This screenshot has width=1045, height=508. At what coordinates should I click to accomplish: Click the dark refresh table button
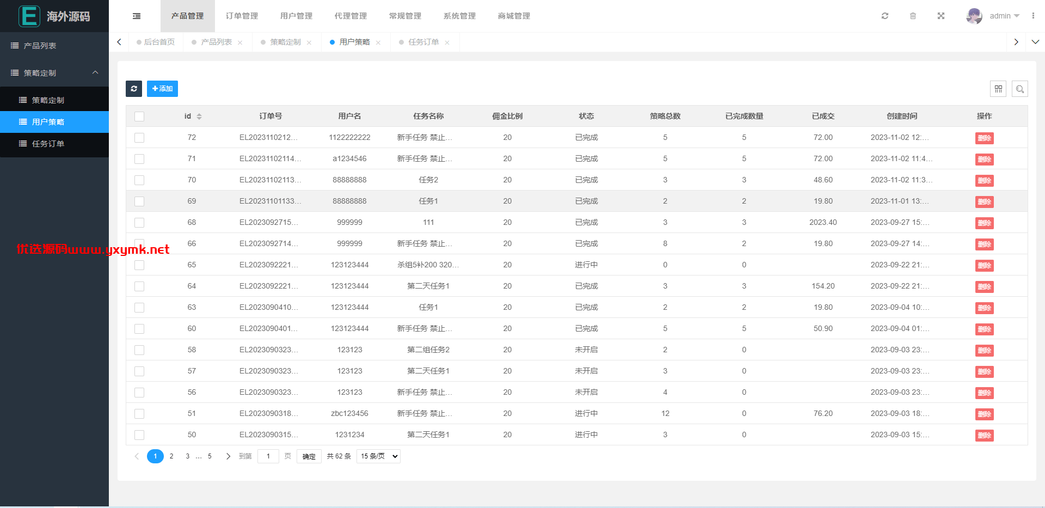[134, 89]
